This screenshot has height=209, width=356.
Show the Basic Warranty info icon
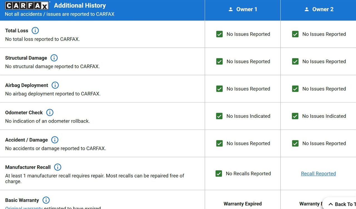click(46, 200)
